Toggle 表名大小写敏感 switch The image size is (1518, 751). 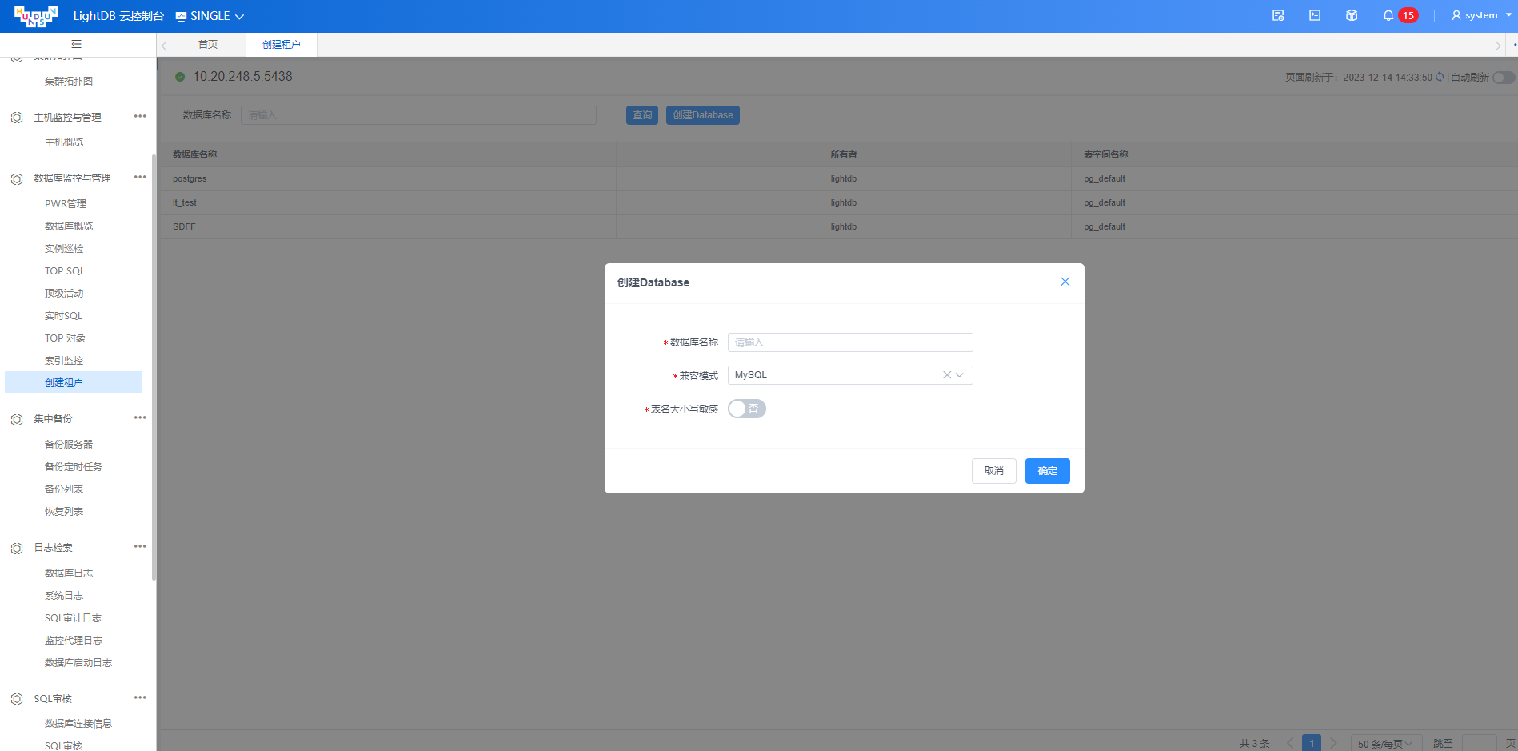coord(747,409)
